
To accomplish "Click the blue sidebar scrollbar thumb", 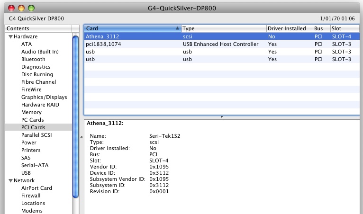I will click(x=75, y=117).
